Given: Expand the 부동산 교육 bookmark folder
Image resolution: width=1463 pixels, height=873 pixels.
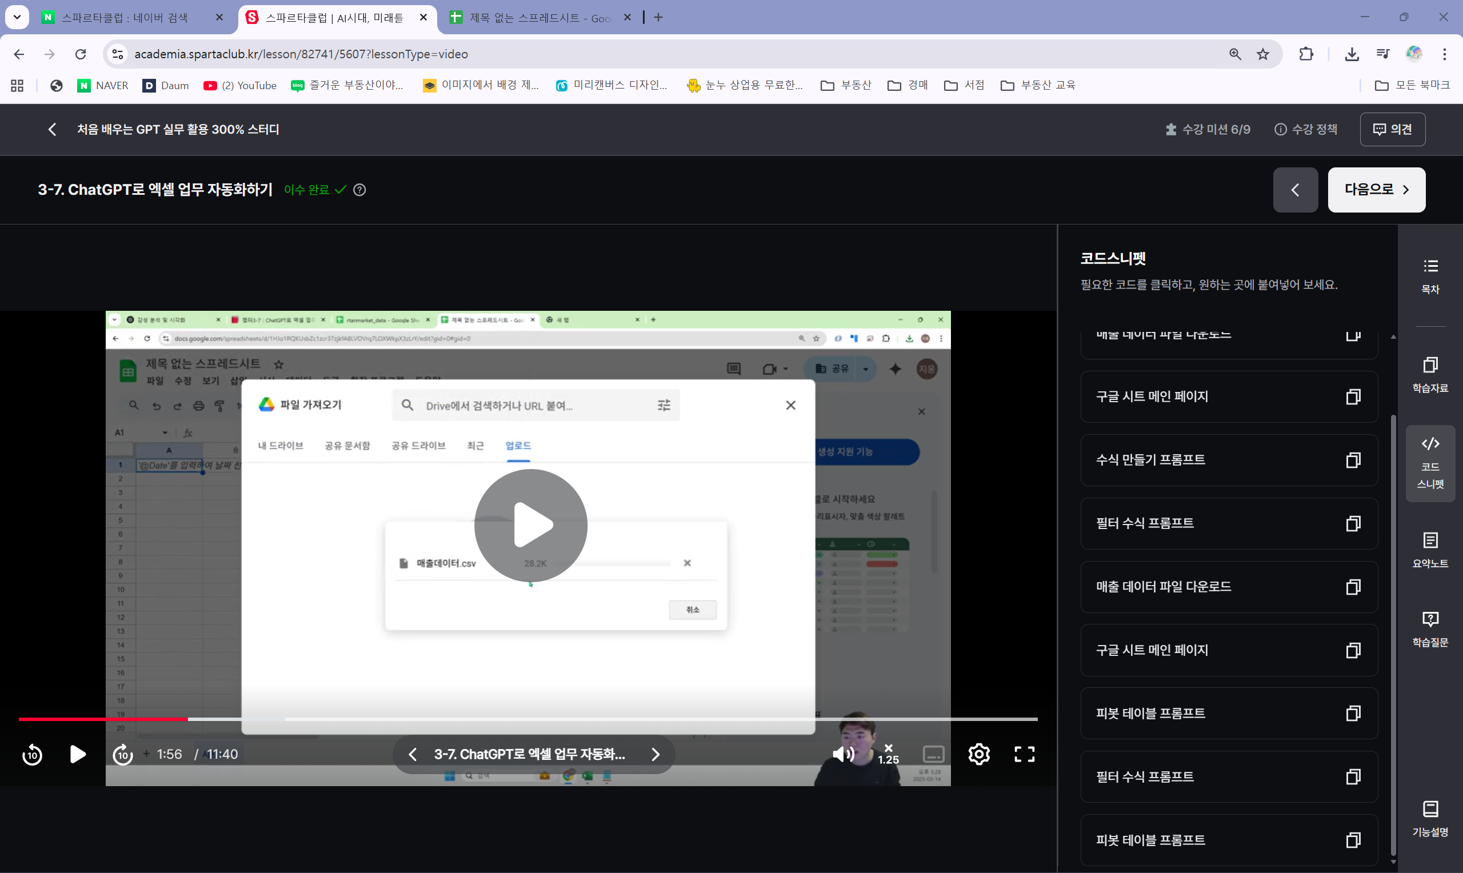Looking at the screenshot, I should point(1038,85).
